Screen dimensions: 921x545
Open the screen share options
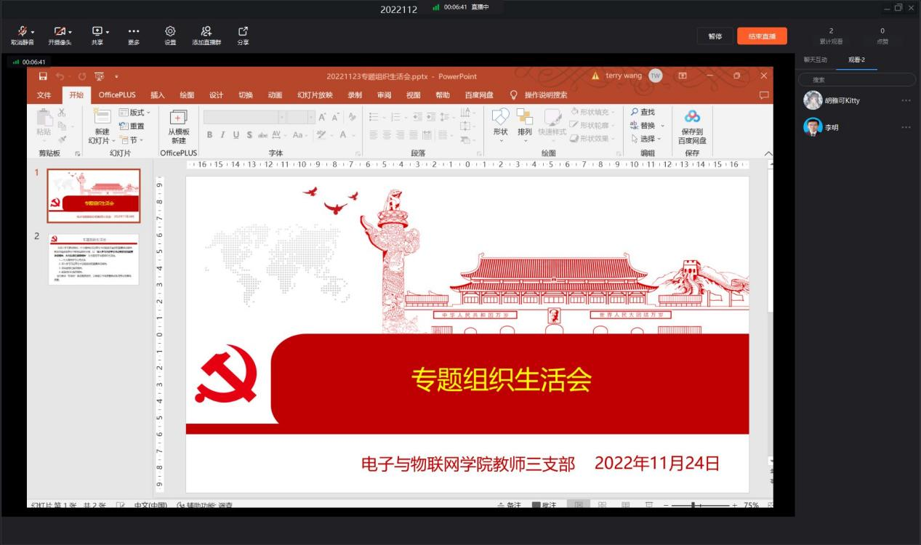[96, 31]
